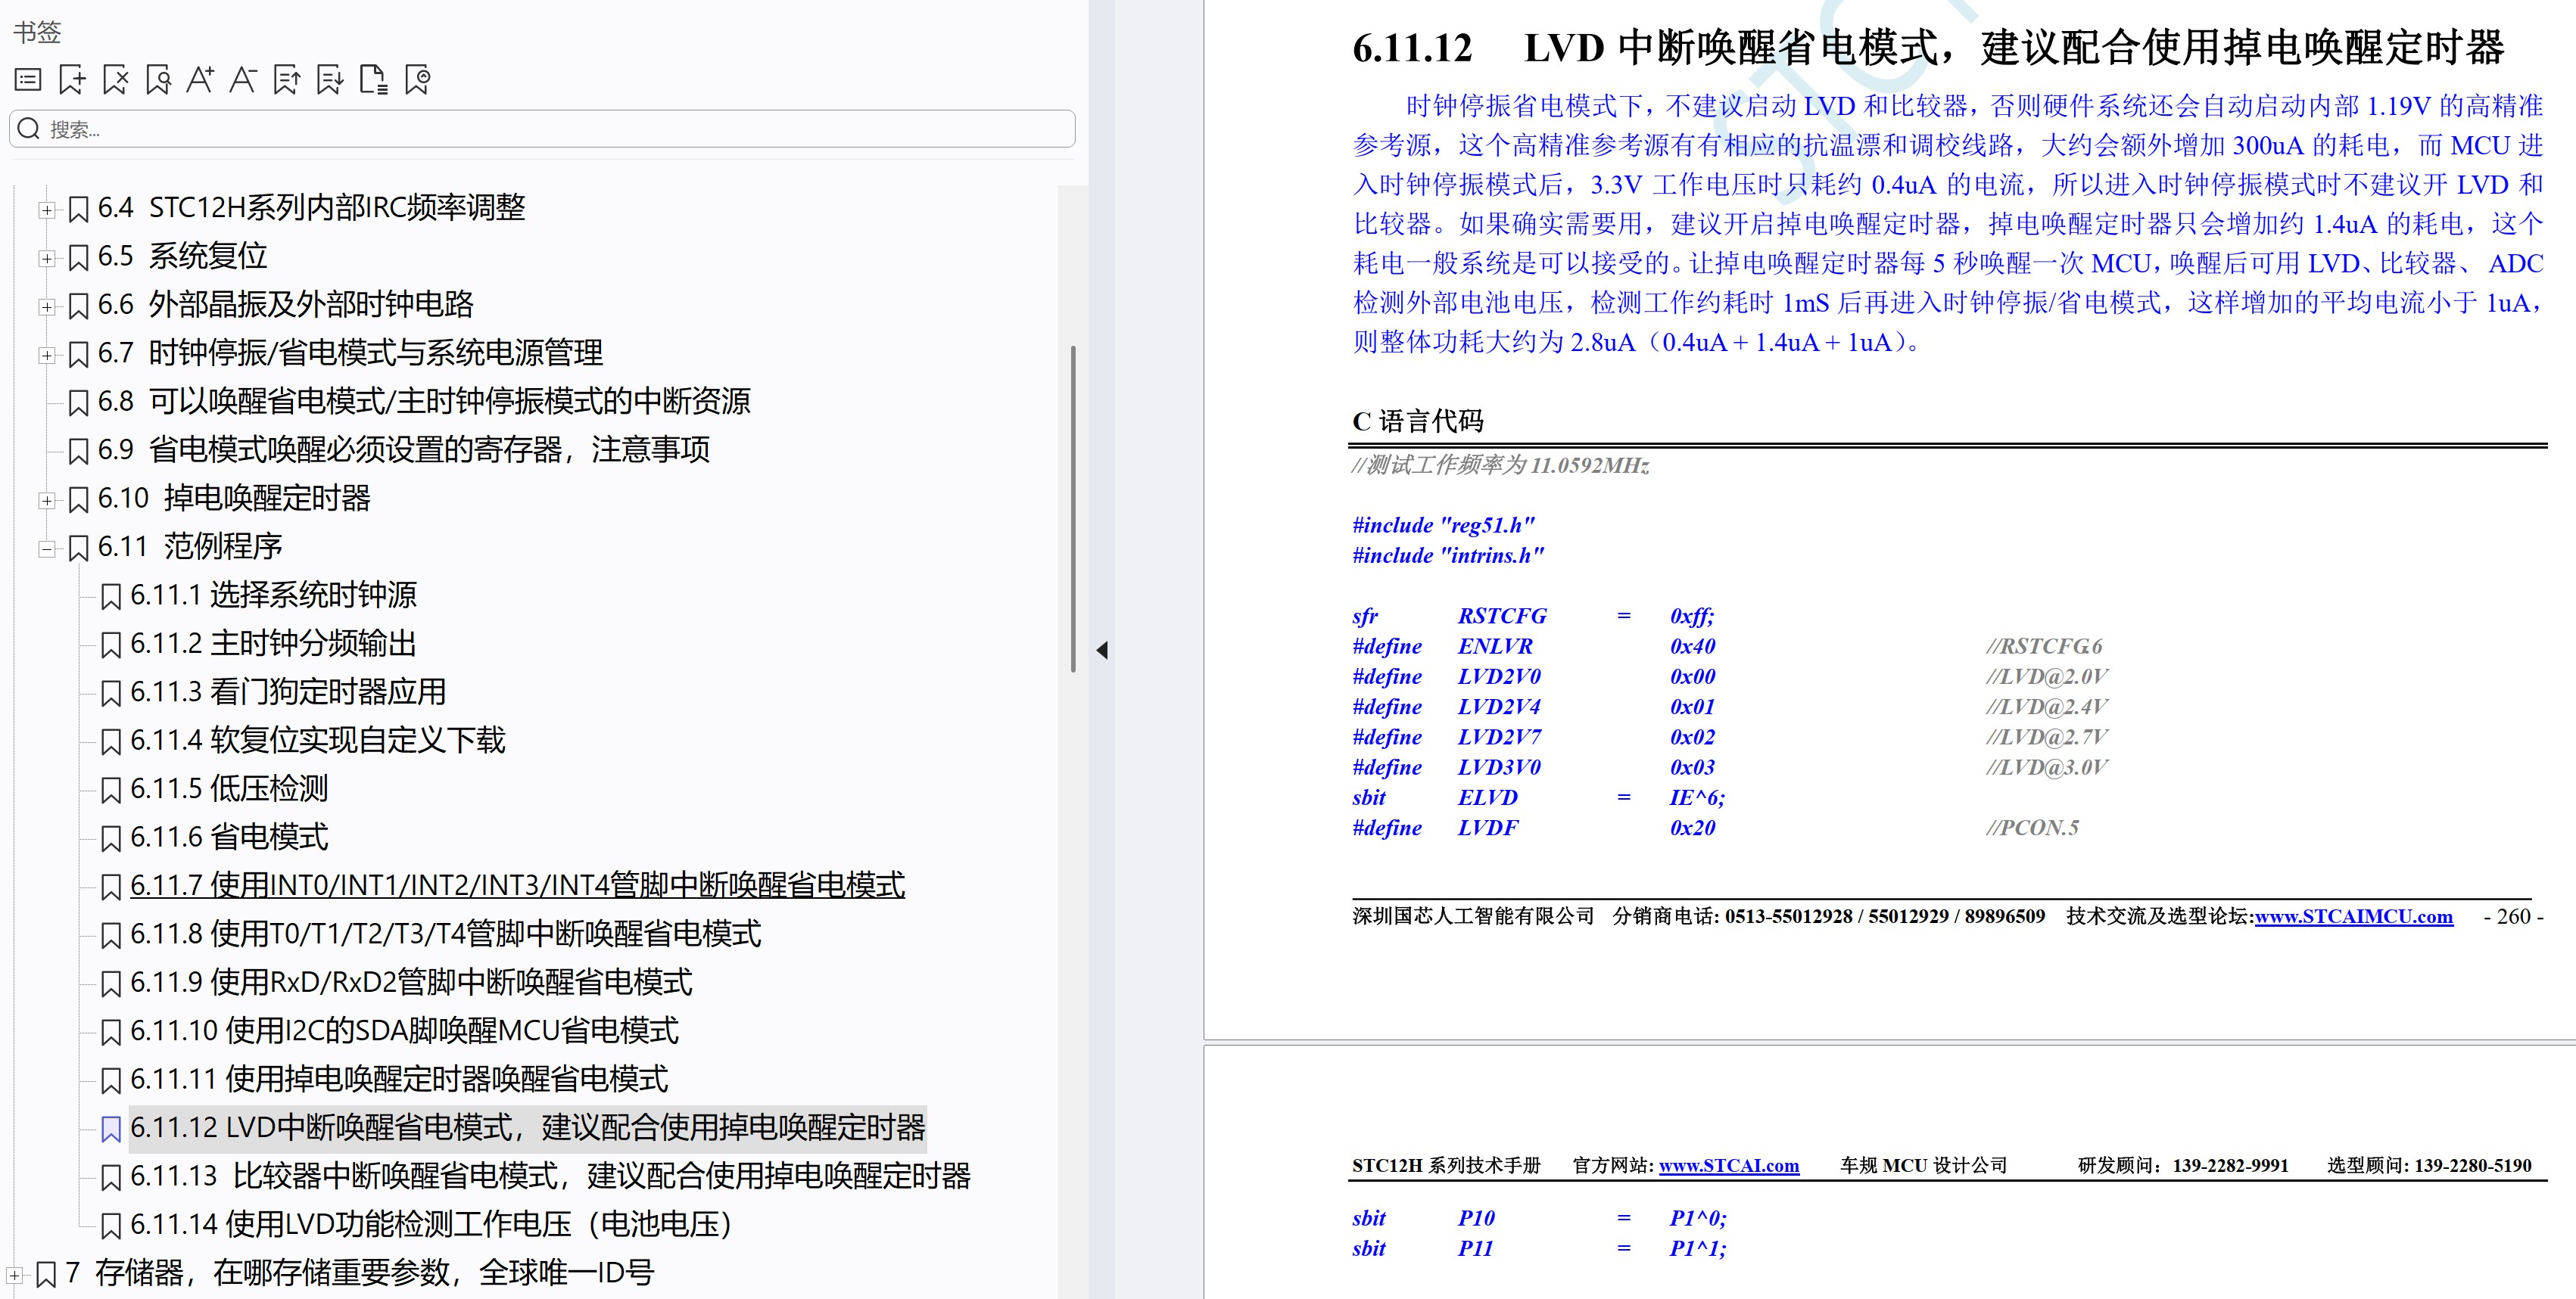Go to bookmark 6.11.4 软复位实现自定义下载
The image size is (2576, 1299).
(317, 739)
